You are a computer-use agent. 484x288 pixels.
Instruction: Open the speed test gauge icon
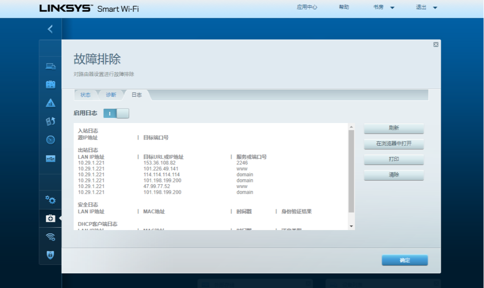(50, 140)
